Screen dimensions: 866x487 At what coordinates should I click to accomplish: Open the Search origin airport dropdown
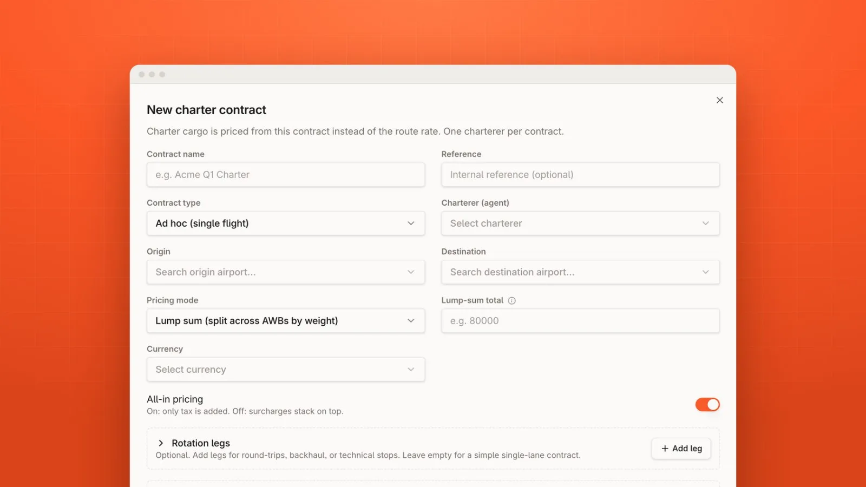(286, 272)
